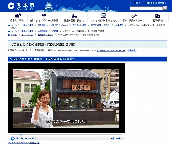Play the video with the play button
This screenshot has width=172, height=144.
coord(13,139)
